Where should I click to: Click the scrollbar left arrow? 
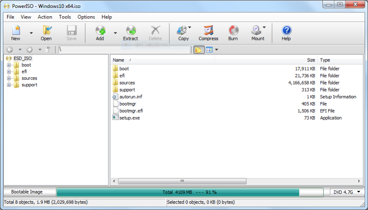tap(114, 181)
